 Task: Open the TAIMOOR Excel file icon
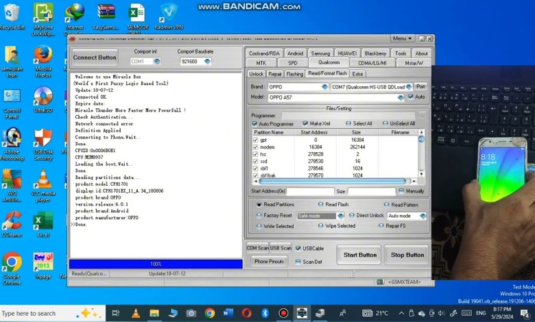(137, 18)
